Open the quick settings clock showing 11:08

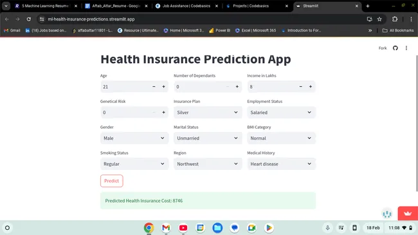pos(400,228)
